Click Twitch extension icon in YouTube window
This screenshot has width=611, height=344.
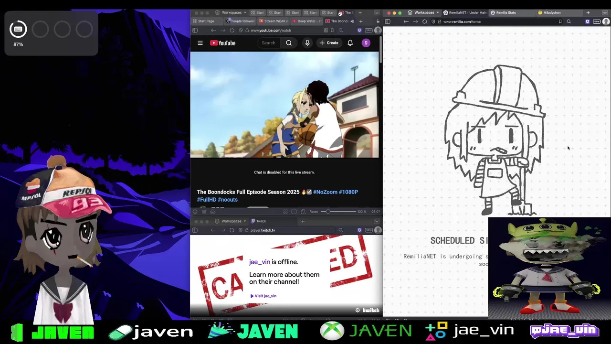359,30
